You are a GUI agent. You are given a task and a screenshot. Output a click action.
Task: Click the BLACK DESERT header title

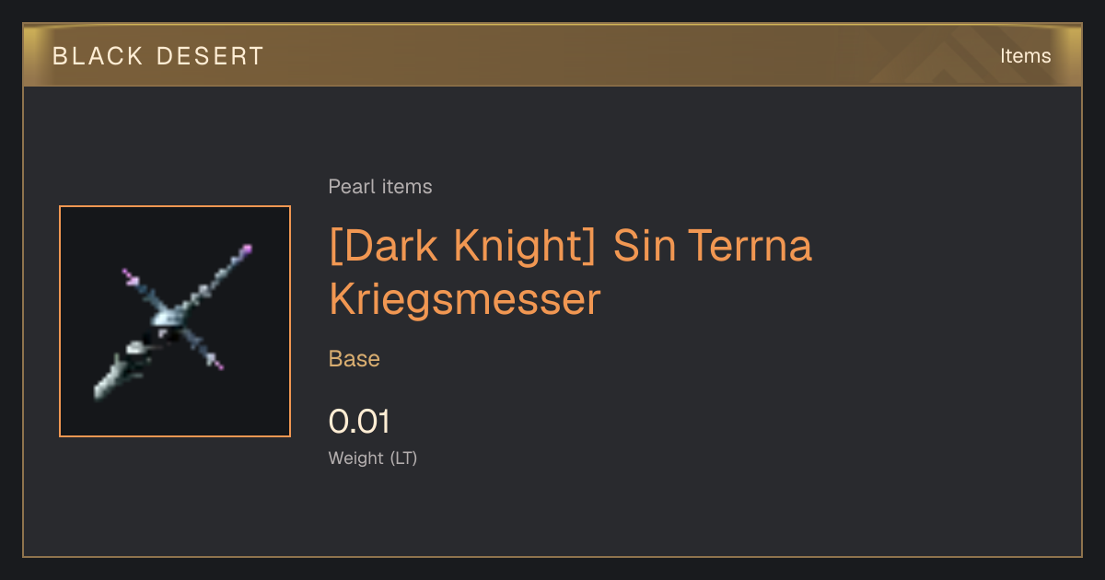tap(158, 56)
